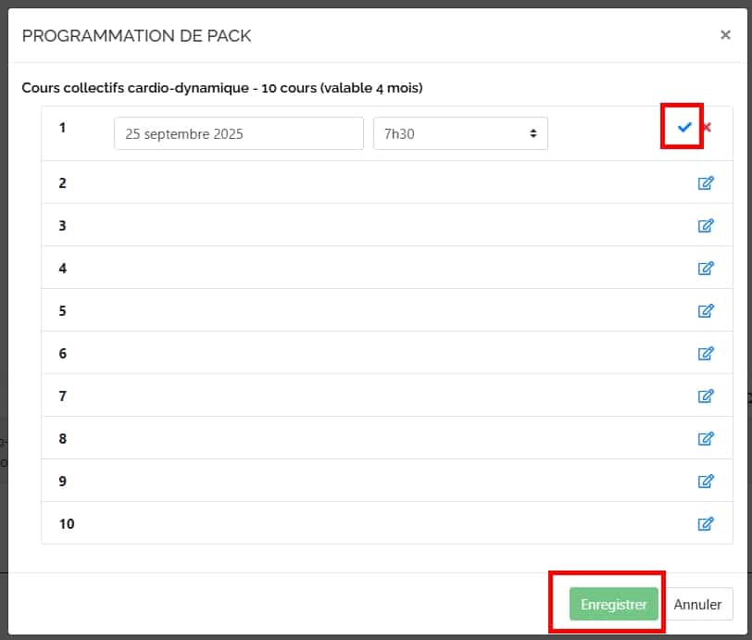The image size is (752, 640).
Task: Edit session 10 with the pencil icon
Action: (x=706, y=524)
